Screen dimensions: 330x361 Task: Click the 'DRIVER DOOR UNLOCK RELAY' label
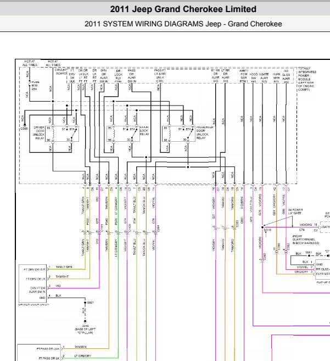pos(38,133)
